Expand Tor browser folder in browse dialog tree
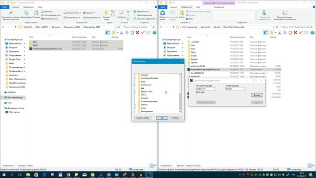 (x=136, y=85)
